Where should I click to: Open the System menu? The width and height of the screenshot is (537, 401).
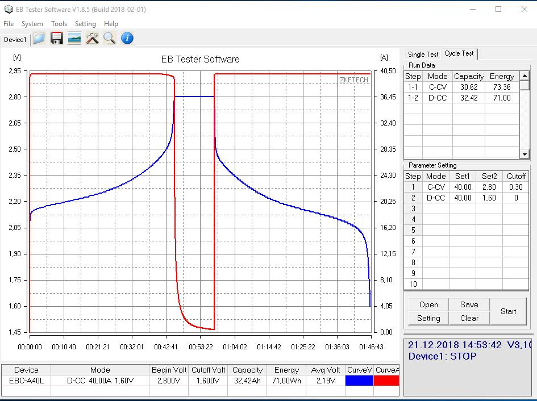pyautogui.click(x=32, y=24)
